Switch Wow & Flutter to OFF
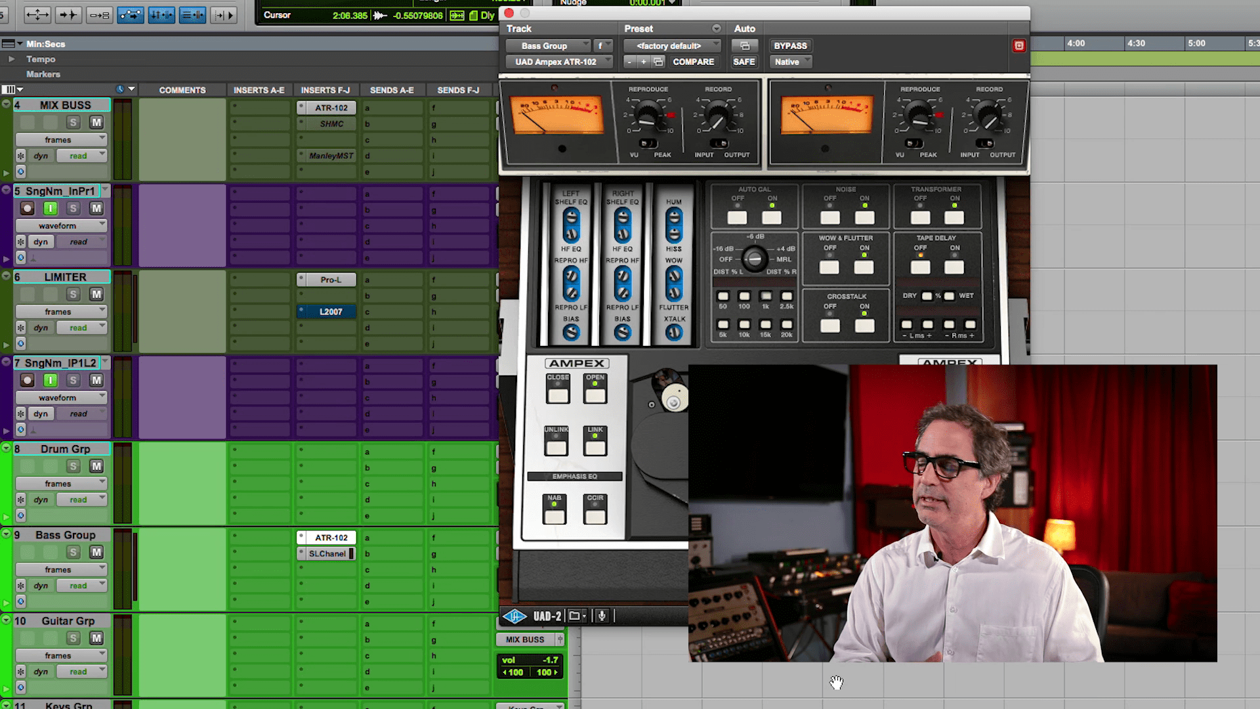The image size is (1260, 709). [x=829, y=267]
